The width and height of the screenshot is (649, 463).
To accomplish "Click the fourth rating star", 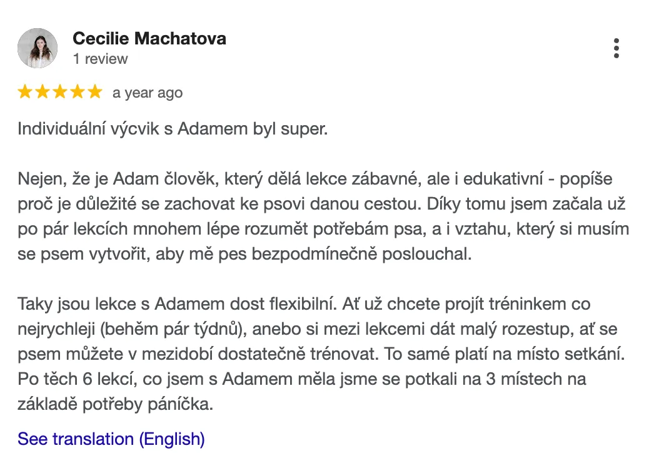I will pos(78,93).
